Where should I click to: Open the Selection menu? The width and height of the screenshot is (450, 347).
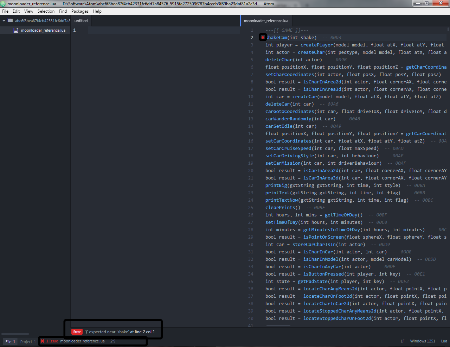[x=46, y=11]
